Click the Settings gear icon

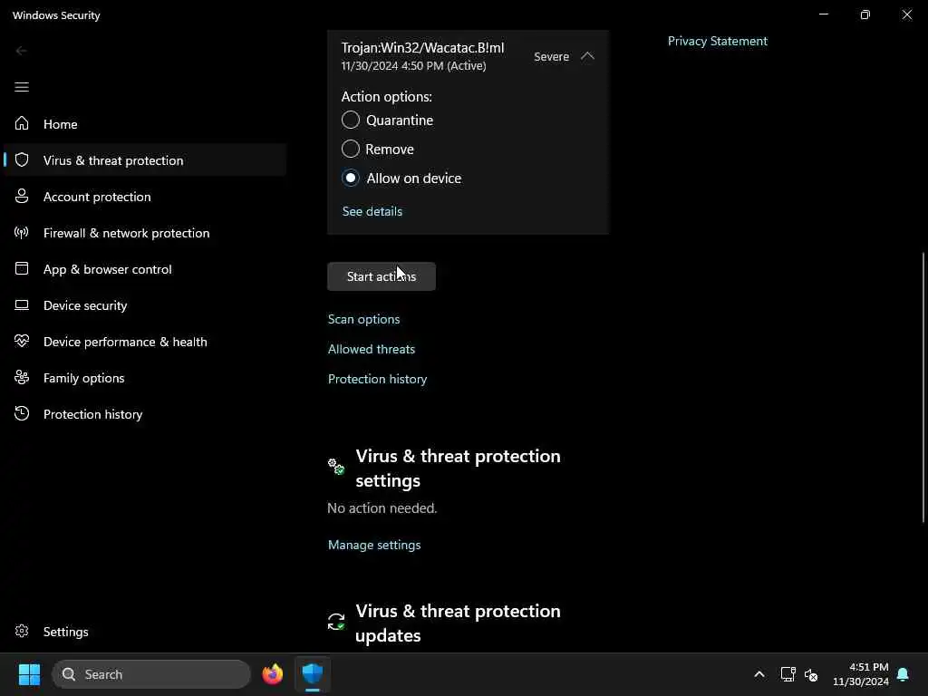point(22,631)
